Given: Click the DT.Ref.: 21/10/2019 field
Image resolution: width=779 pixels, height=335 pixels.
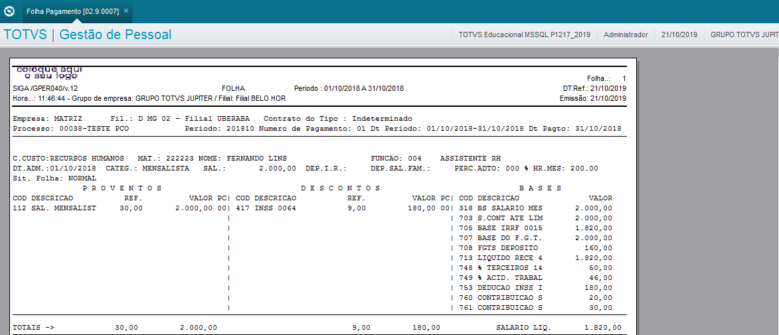Looking at the screenshot, I should [594, 88].
